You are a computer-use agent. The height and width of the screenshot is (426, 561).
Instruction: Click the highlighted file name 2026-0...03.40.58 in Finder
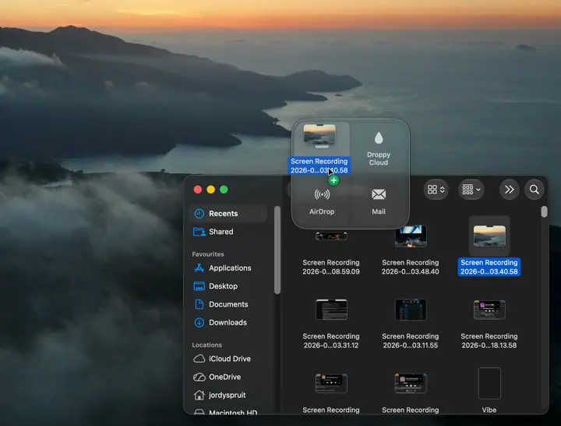489,272
